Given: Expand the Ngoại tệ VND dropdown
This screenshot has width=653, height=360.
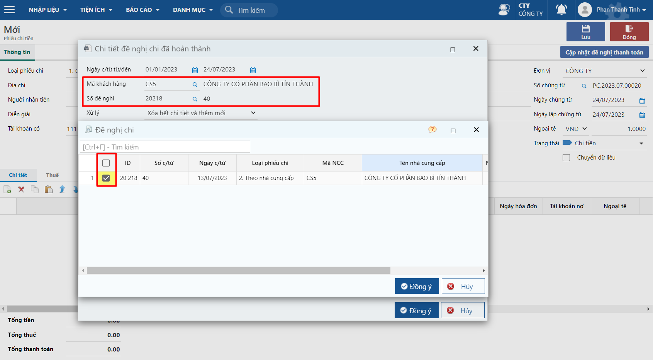Looking at the screenshot, I should pyautogui.click(x=584, y=129).
